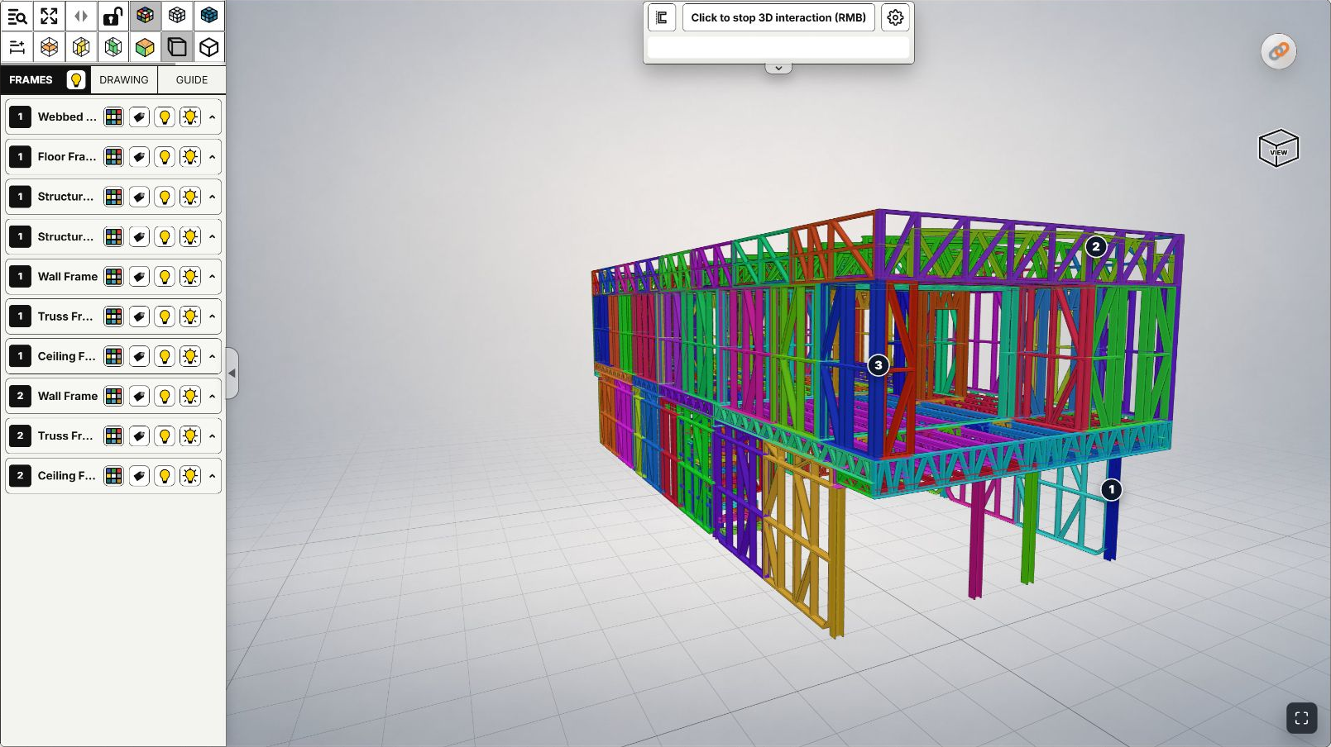Select the orange horizontal section plane cube
The width and height of the screenshot is (1331, 747).
[49, 47]
